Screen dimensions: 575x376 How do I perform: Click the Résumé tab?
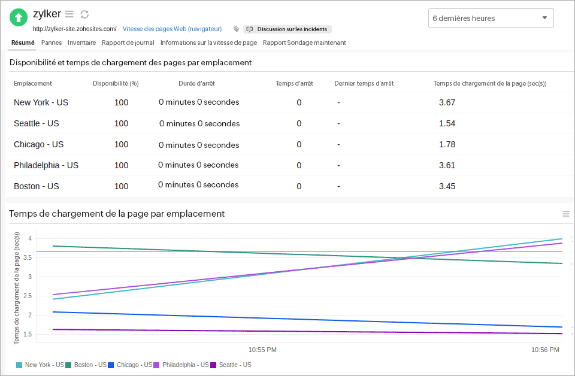23,43
